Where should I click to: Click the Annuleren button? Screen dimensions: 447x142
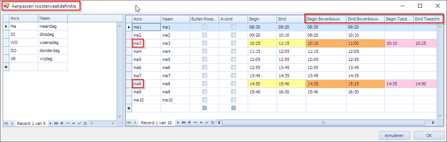pos(394,135)
